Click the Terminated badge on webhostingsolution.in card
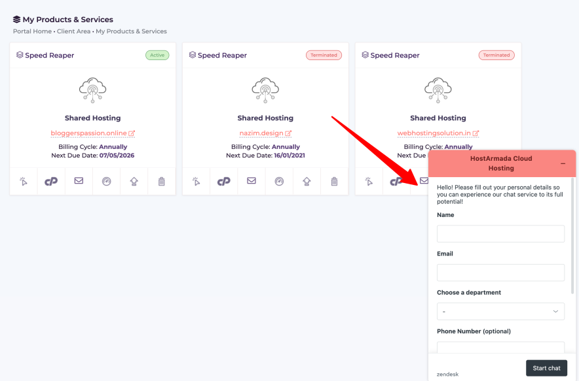The width and height of the screenshot is (579, 381). tap(496, 56)
